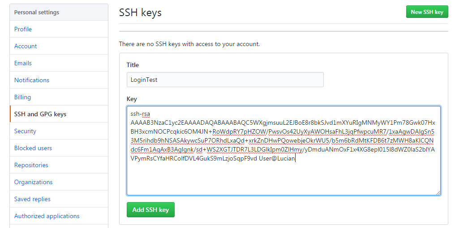This screenshot has width=468, height=228.
Task: Select SSH and GPG keys menu item
Action: tap(40, 114)
